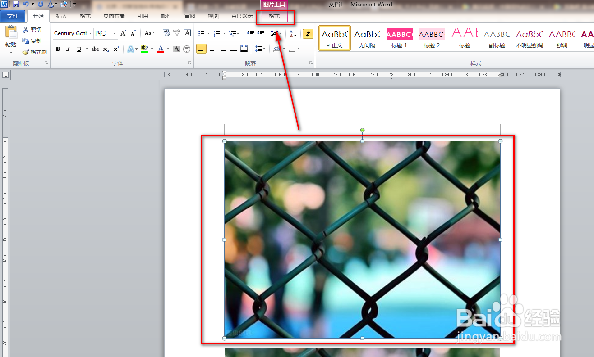Toggle italic formatting
594x357 pixels.
(69, 49)
